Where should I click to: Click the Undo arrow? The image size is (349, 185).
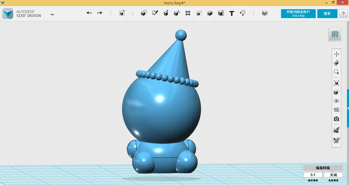89,13
